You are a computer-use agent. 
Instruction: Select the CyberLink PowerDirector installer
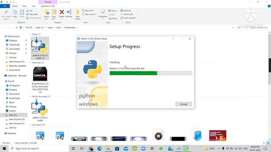click(40, 80)
